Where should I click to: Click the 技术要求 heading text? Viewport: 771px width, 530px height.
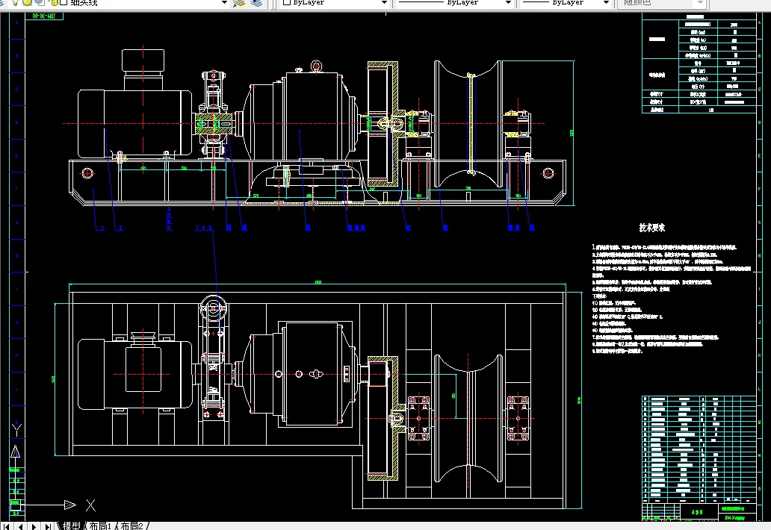(652, 228)
